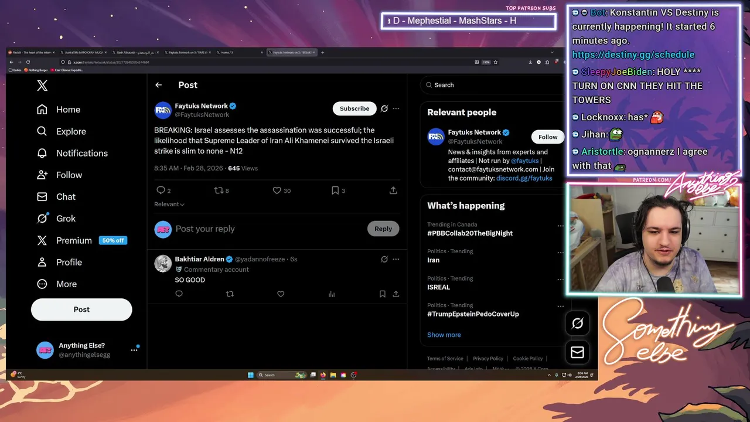Open the Premium page
Screen dimensions: 750x422
[82, 240]
